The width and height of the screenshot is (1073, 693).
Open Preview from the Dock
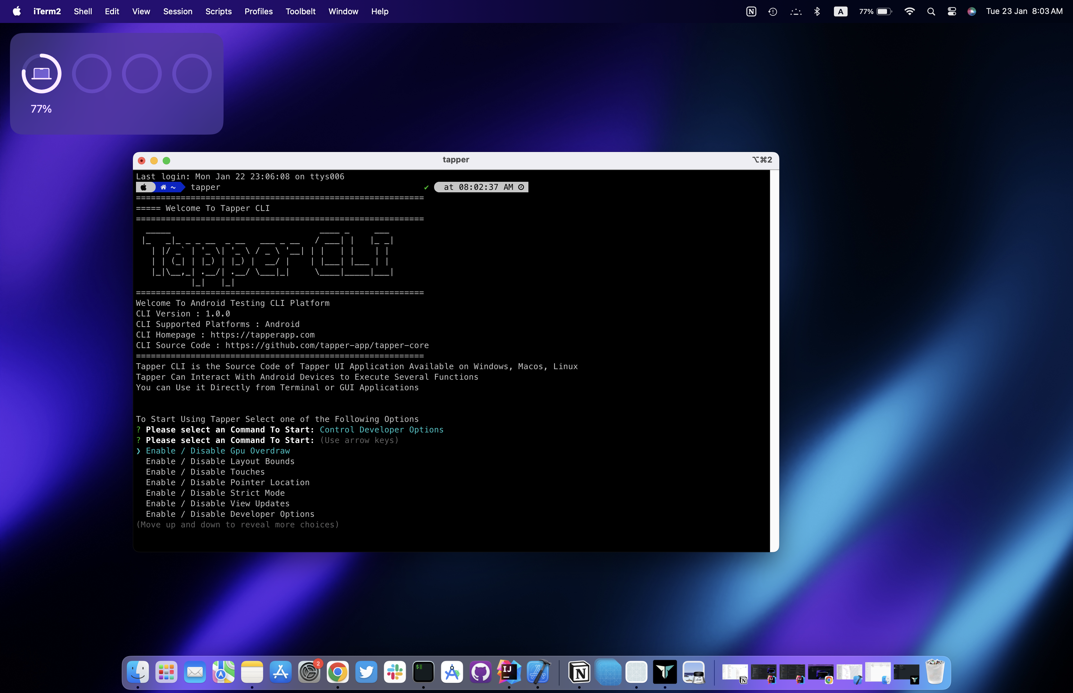tap(693, 672)
